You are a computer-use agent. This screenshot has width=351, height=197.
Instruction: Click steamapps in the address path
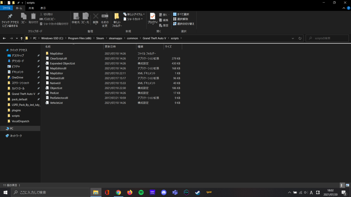point(115,38)
